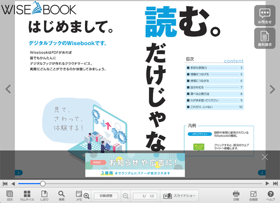Screen dimensions: 280x203
Task: Open contents entry 自分を知る
Action: click(215, 87)
